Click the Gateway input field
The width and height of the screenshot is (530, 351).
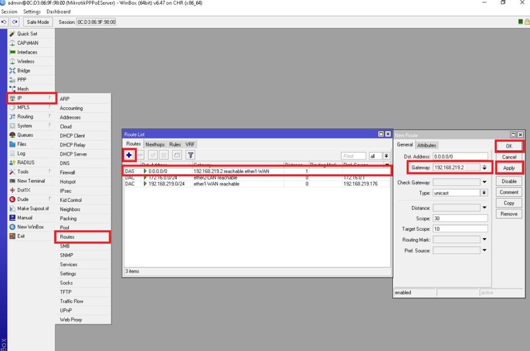pyautogui.click(x=457, y=167)
